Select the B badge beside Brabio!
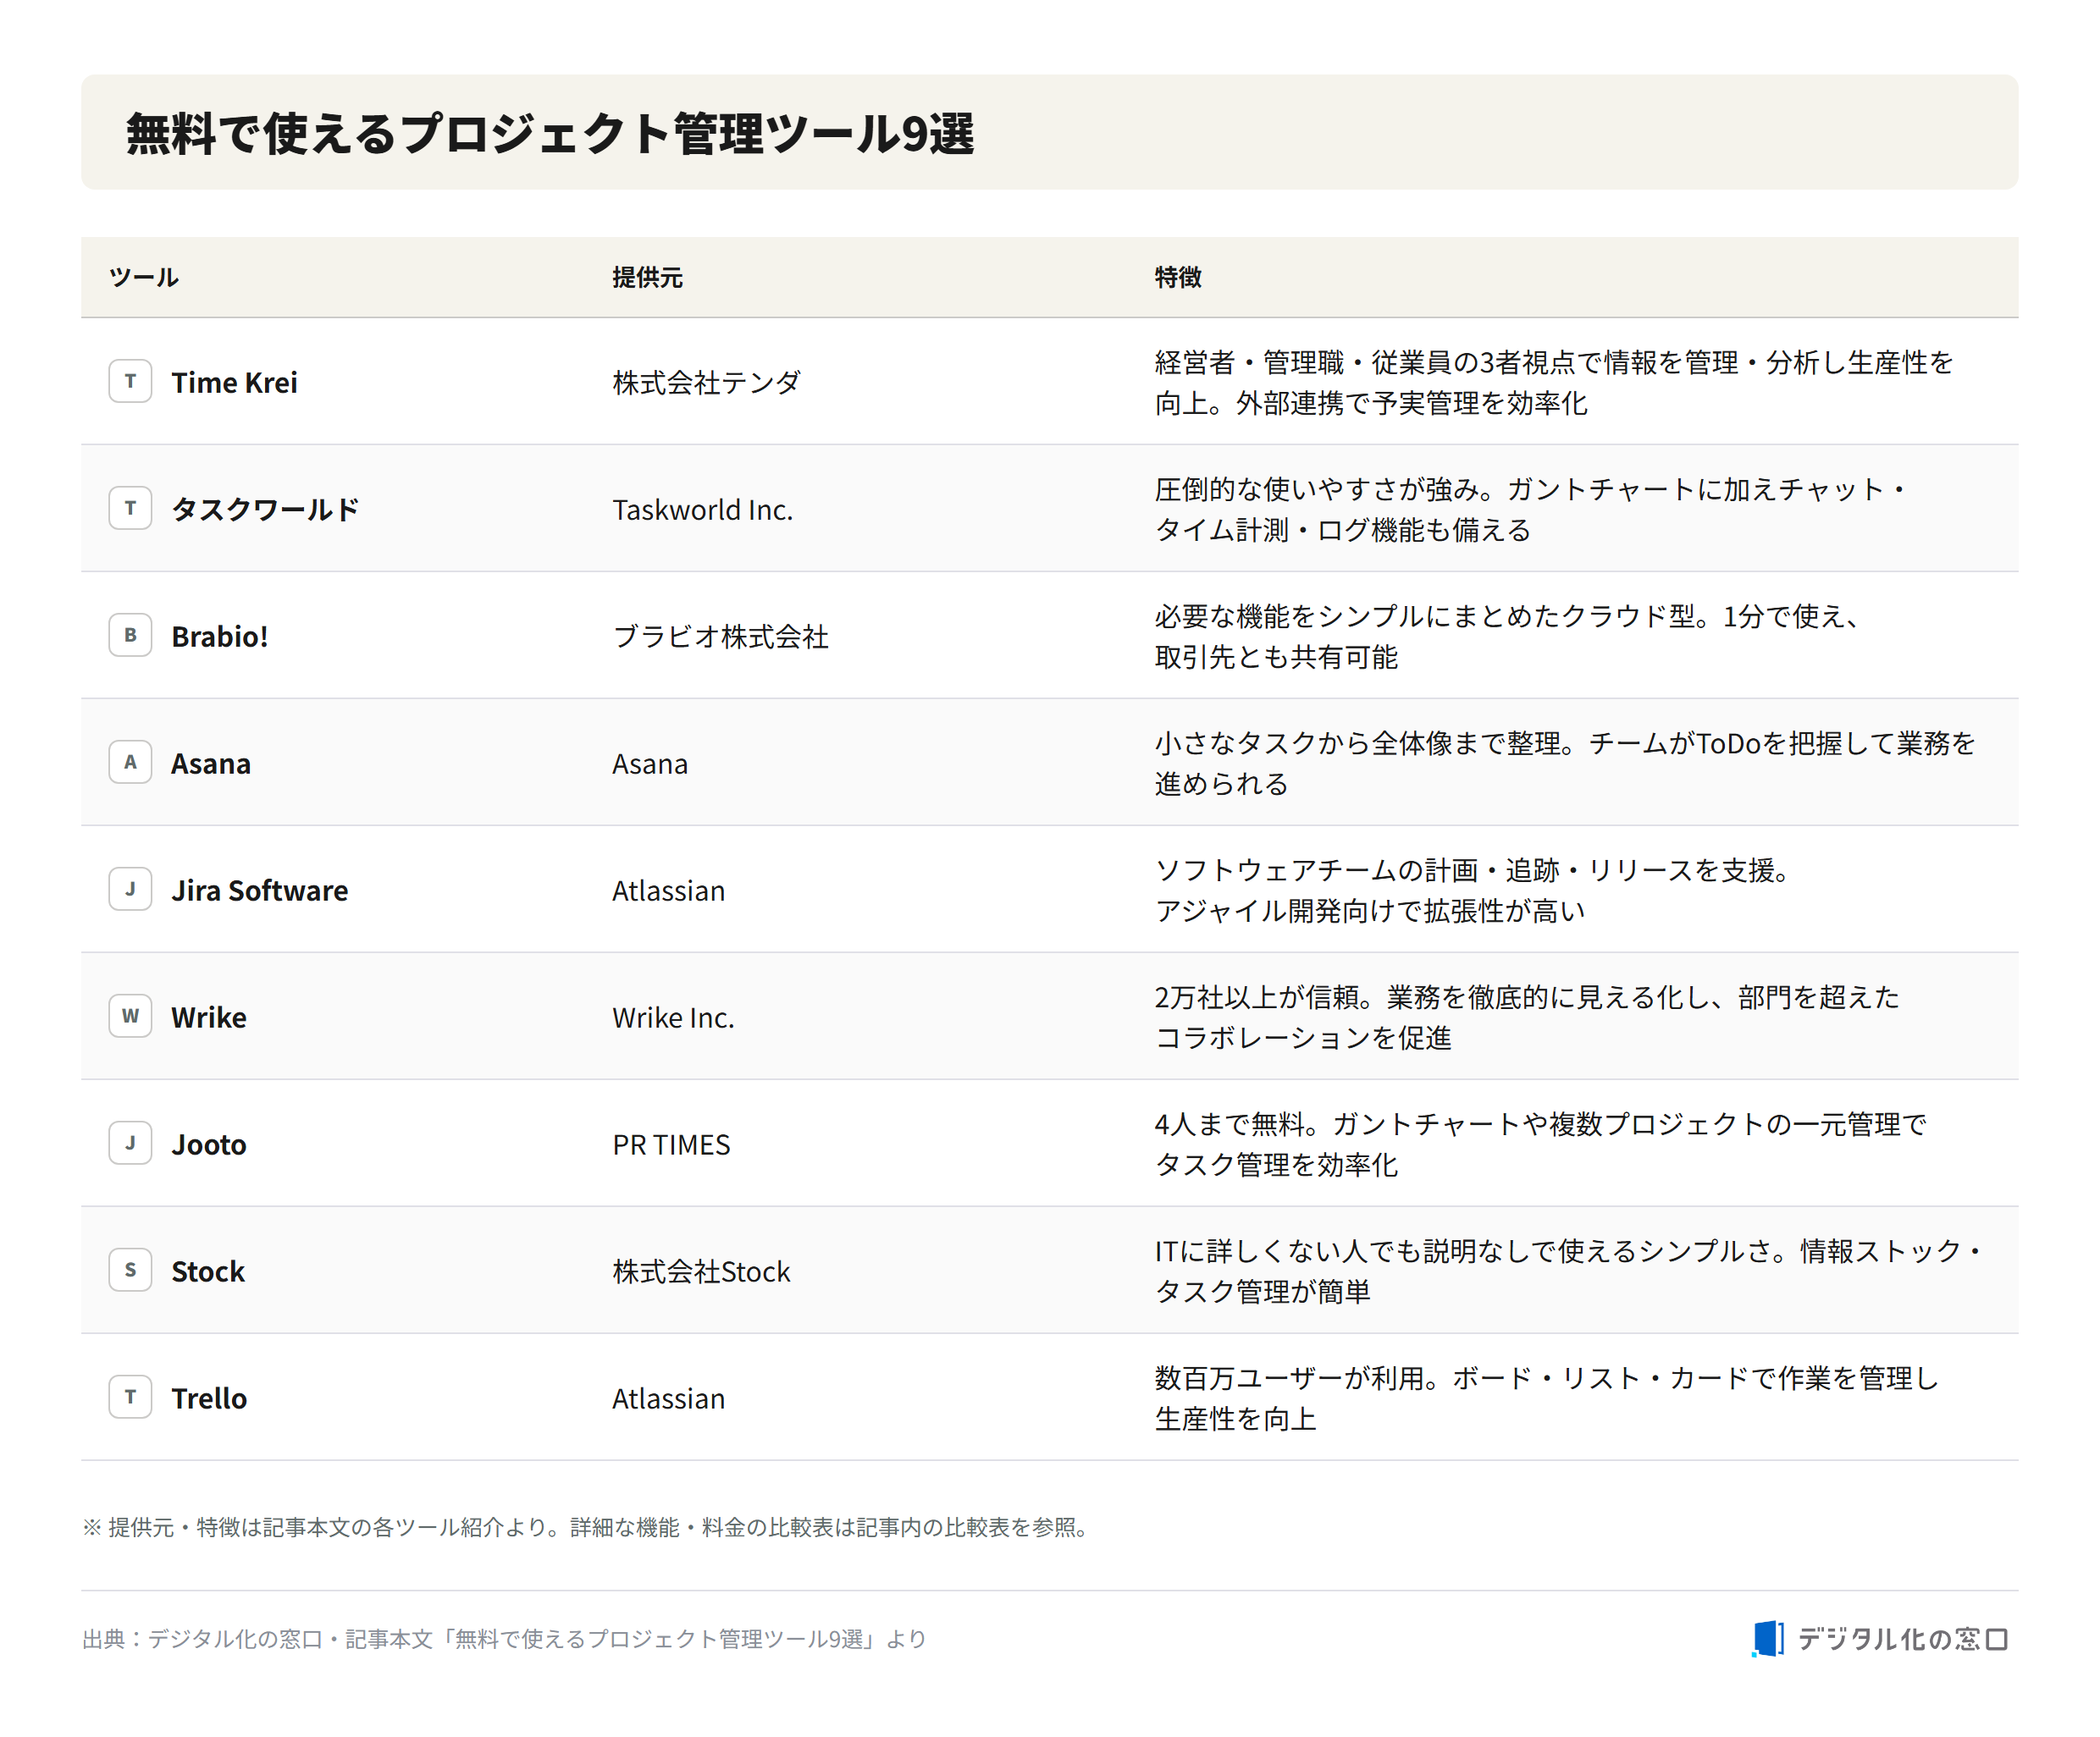2100x1737 pixels. point(130,635)
